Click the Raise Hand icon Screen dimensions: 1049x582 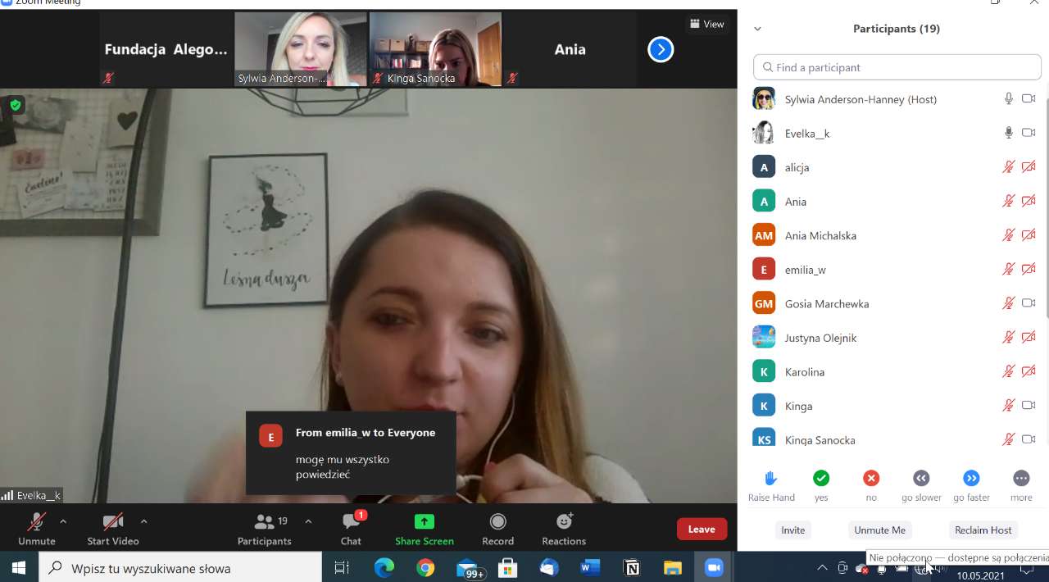coord(771,478)
